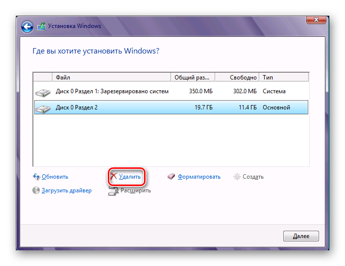Click the Форматировать link text
345x266 pixels.
coord(199,177)
